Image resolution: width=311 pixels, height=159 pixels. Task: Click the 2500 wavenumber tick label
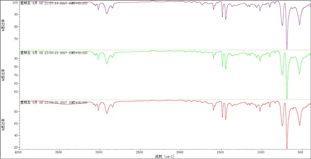[x=140, y=152]
